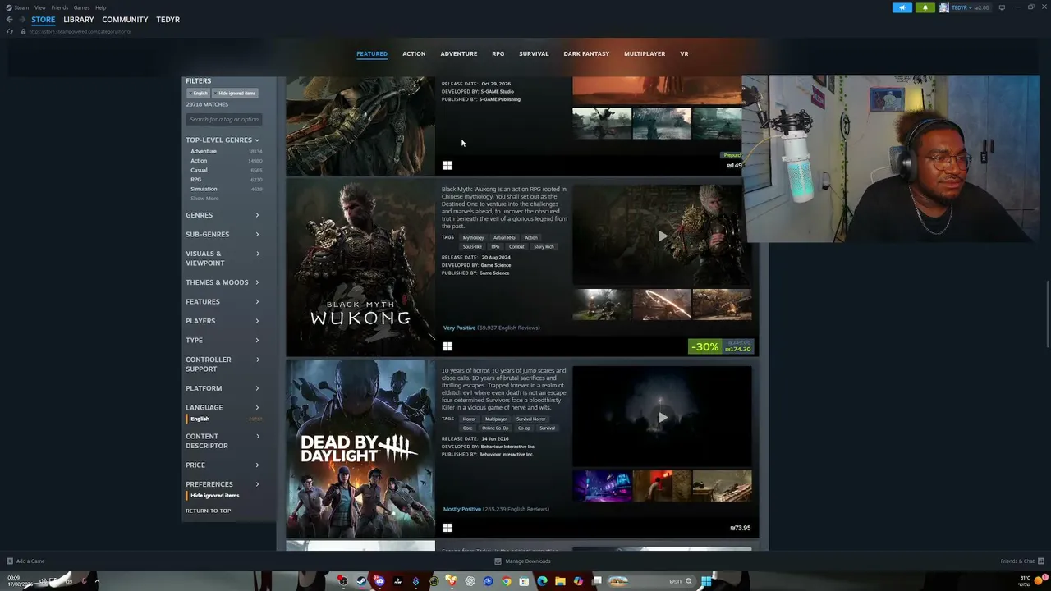Play the Black Myth Wukong trailer
The image size is (1051, 591).
click(663, 236)
